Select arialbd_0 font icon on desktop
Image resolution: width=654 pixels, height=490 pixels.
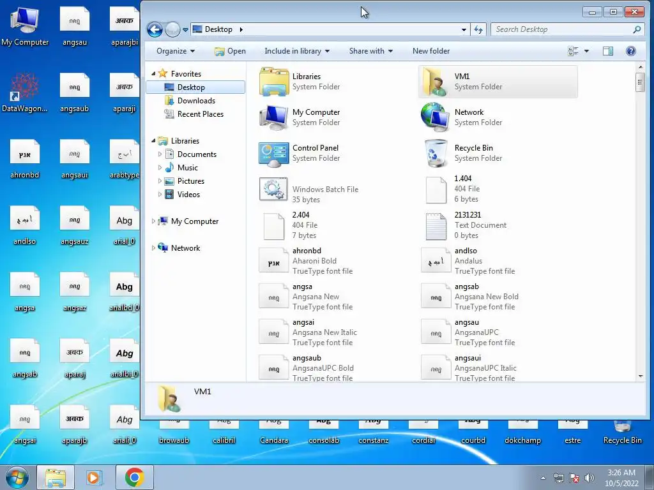coord(125,292)
